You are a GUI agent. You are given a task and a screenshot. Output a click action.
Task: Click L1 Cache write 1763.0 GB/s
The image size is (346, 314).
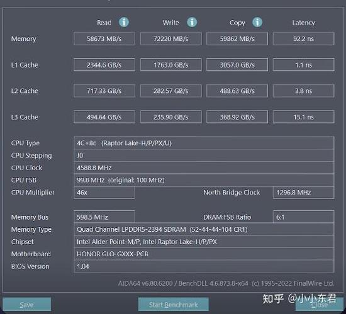point(170,65)
